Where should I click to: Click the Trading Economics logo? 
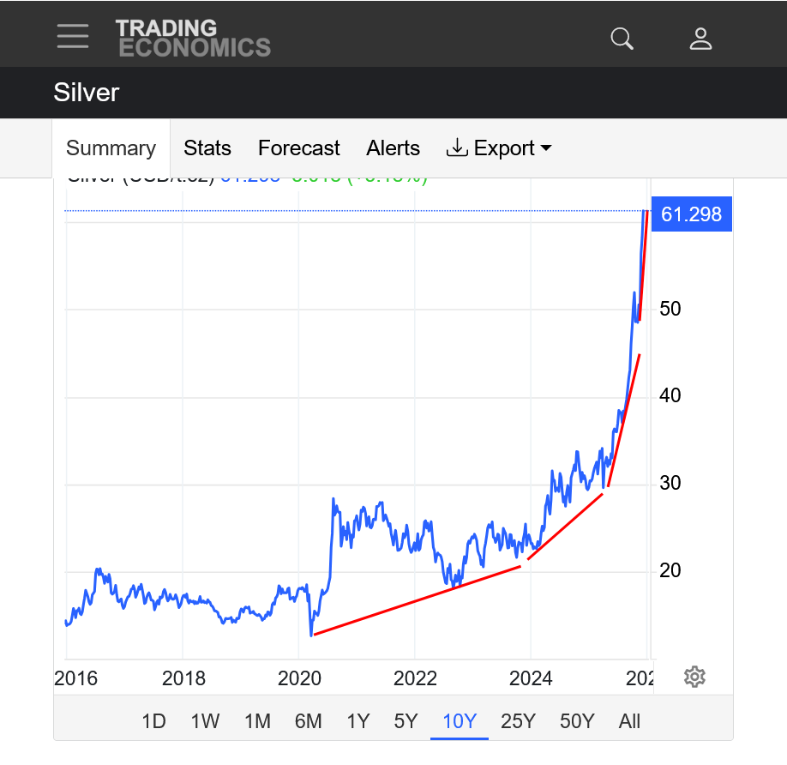point(193,39)
